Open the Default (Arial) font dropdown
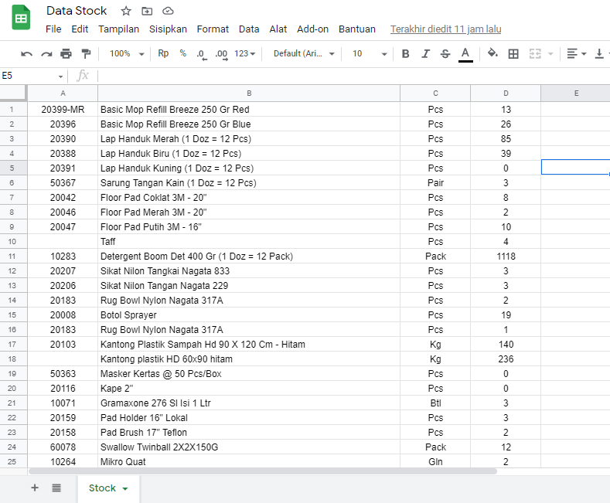This screenshot has height=503, width=610. tap(304, 53)
